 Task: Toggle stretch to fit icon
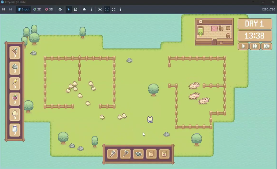[113, 9]
